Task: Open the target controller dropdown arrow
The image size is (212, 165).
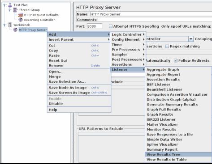Action: click(x=190, y=39)
